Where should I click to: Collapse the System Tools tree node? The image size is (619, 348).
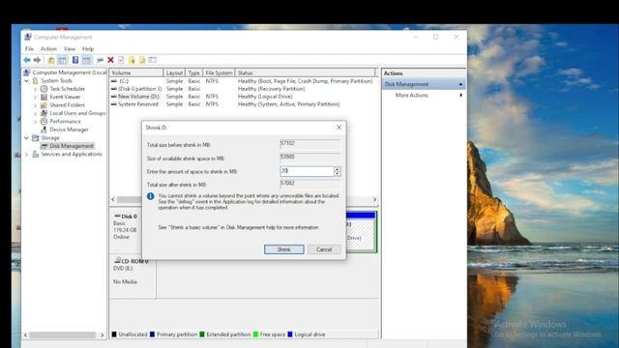27,81
